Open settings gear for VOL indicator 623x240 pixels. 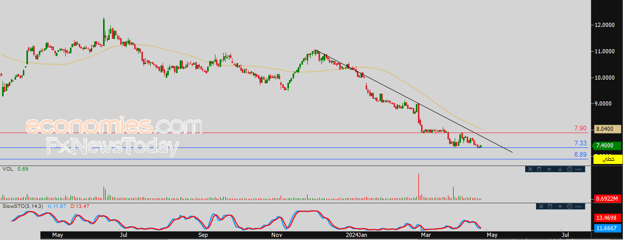pos(570,169)
